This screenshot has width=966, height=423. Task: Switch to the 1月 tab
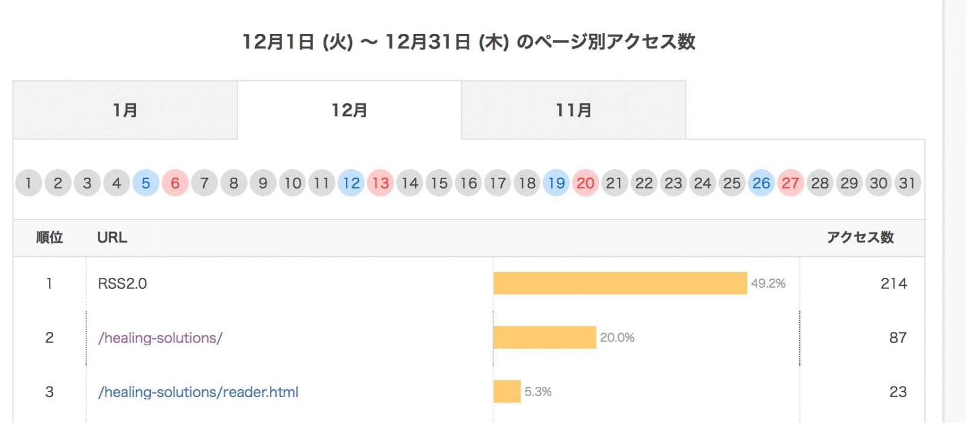[125, 110]
